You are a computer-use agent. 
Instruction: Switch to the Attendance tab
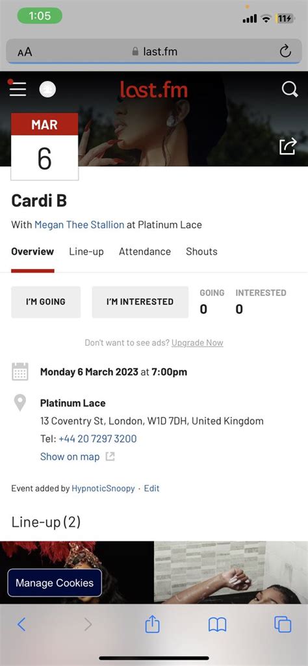pos(145,251)
